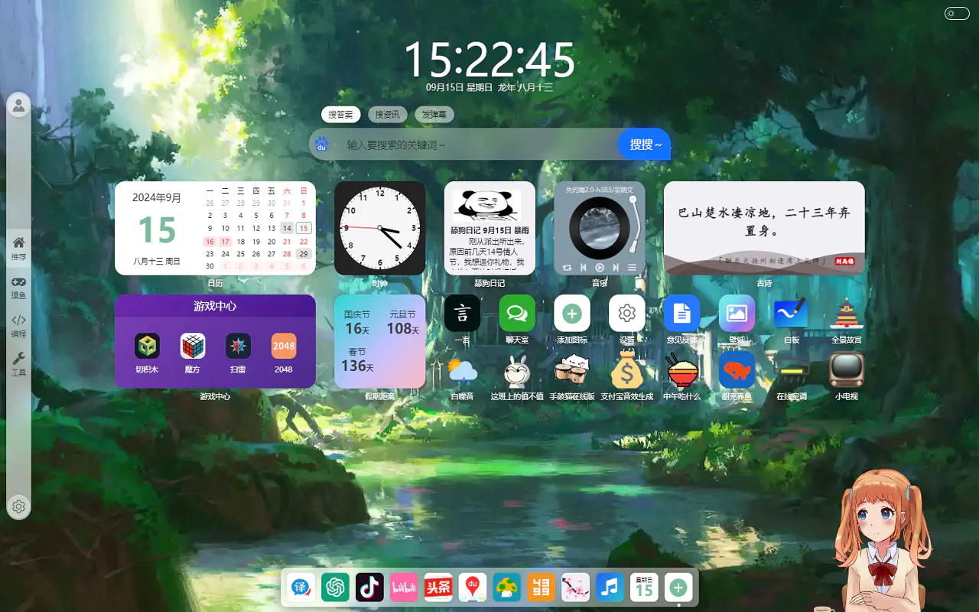Open the blue music note dock icon
The width and height of the screenshot is (979, 612).
(610, 588)
